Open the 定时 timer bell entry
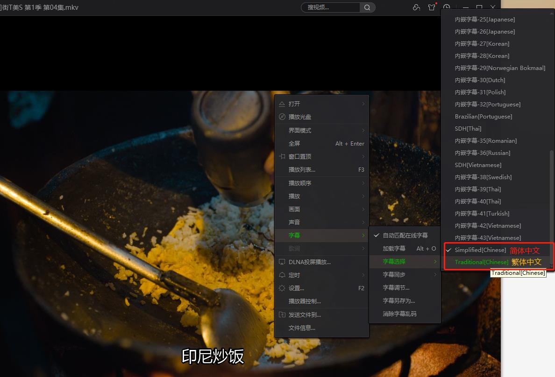Viewport: 555px width, 377px height. click(x=322, y=275)
